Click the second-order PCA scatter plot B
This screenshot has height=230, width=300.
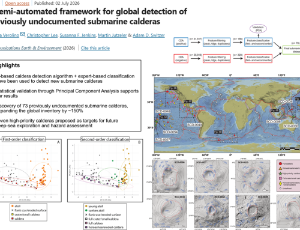[x=105, y=171]
